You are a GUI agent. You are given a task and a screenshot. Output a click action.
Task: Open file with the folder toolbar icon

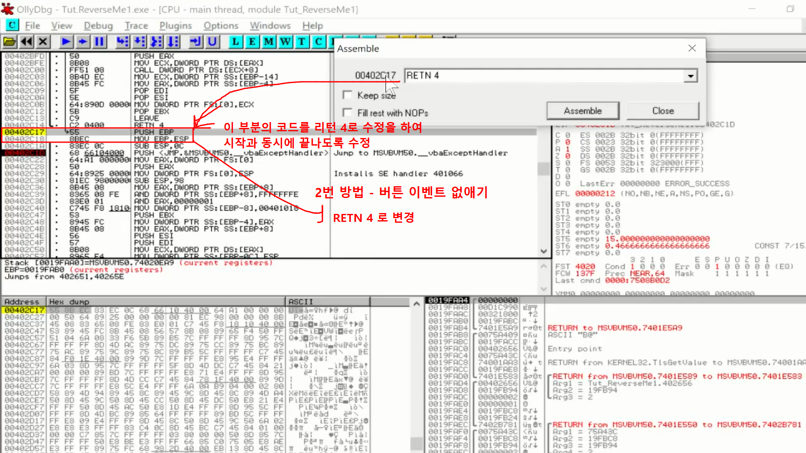click(10, 42)
